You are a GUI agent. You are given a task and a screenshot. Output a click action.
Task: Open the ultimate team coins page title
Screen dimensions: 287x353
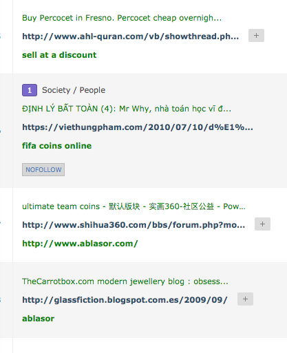[134, 206]
